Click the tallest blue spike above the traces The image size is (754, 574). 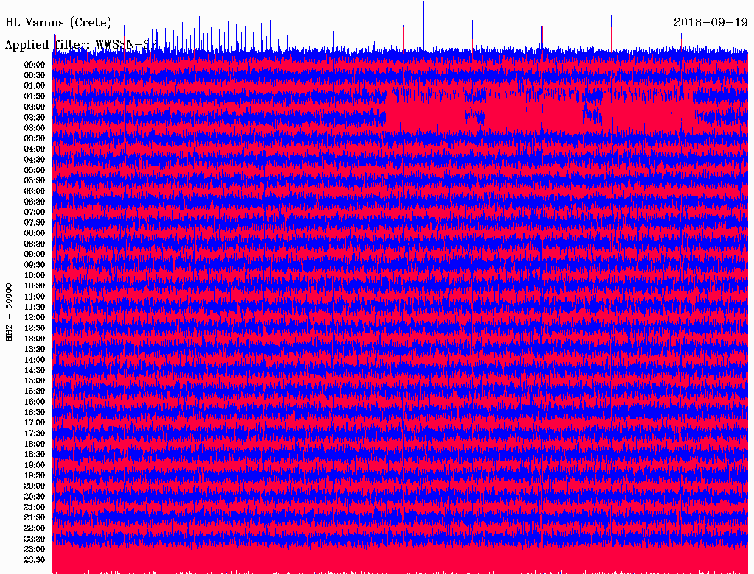(x=423, y=22)
